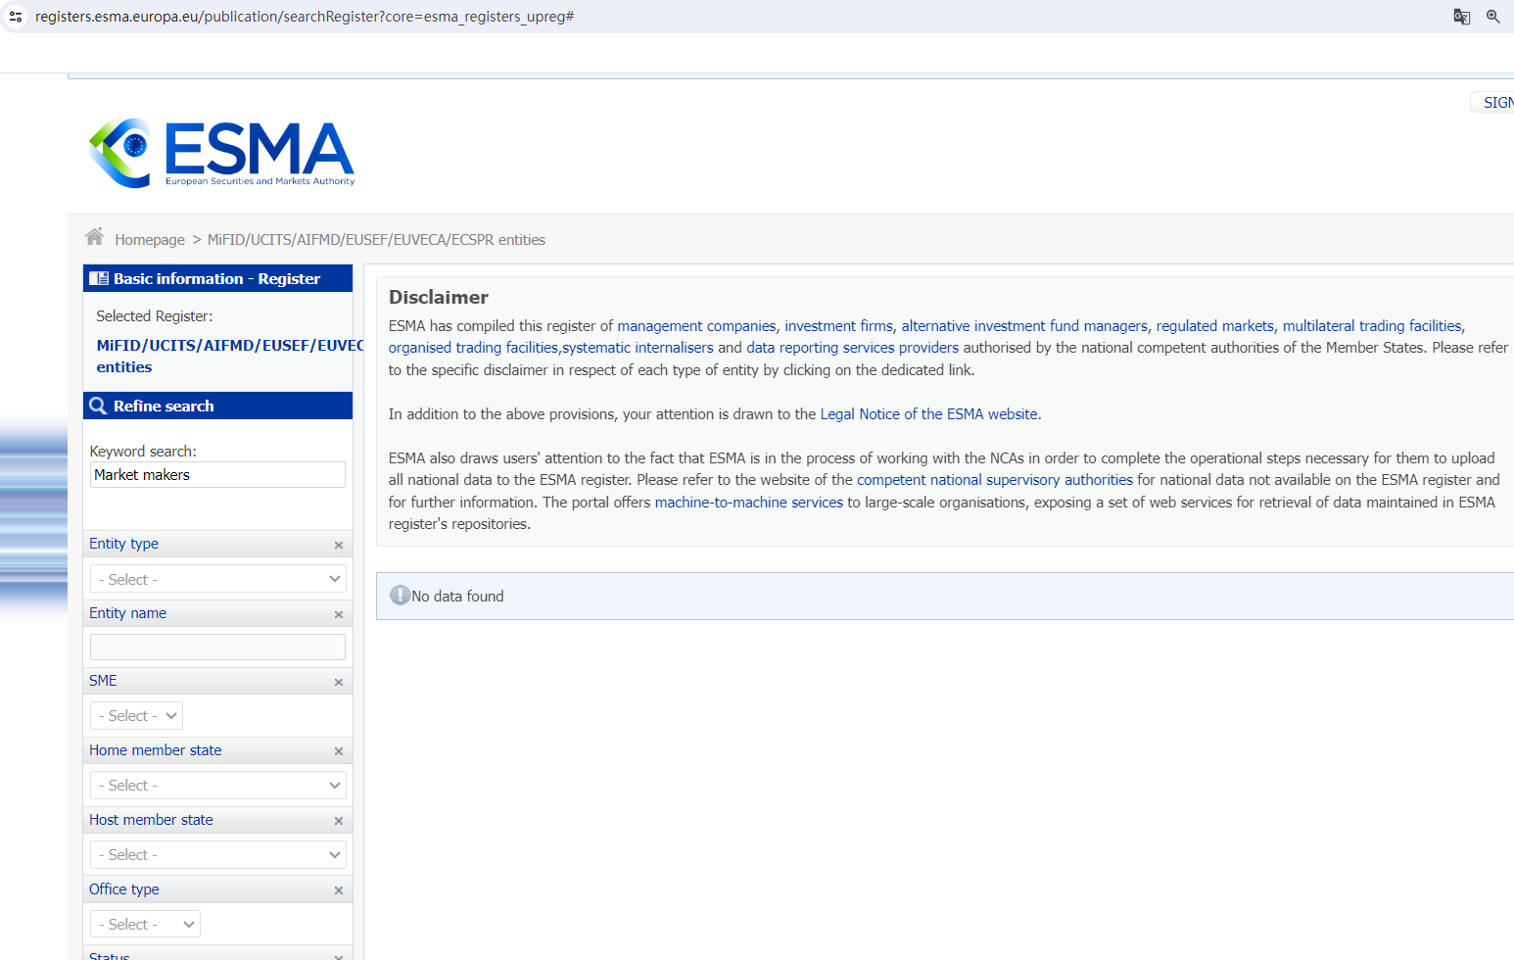Go to Homepage breadcrumb link
The image size is (1514, 960).
(x=150, y=240)
